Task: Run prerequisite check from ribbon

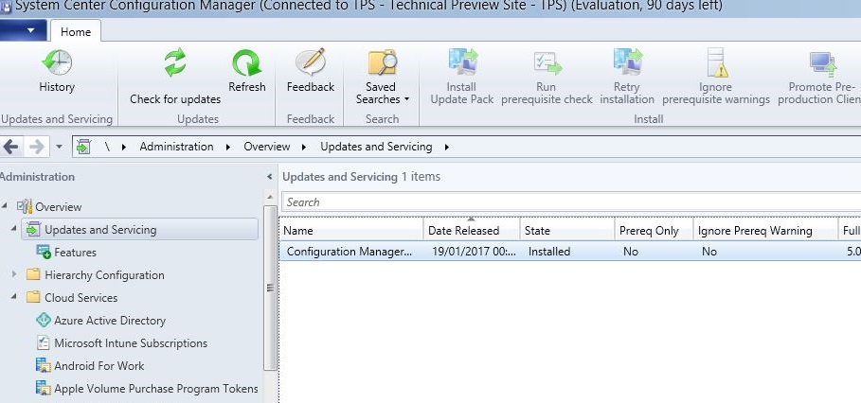Action: tap(547, 64)
